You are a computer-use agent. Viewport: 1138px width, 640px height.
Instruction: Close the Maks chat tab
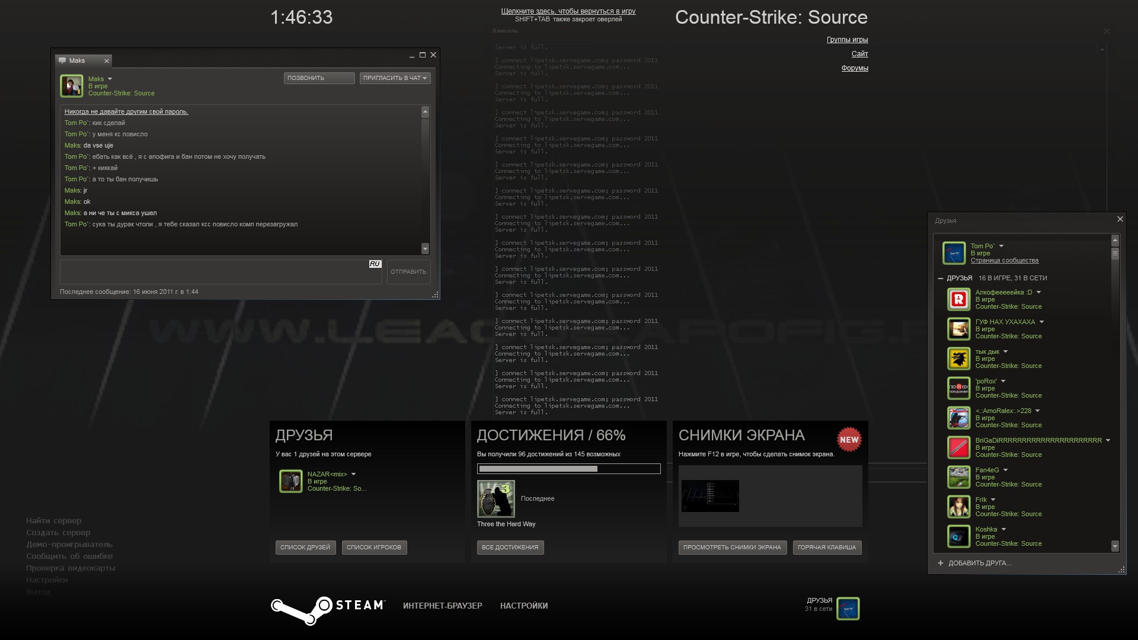tap(107, 61)
